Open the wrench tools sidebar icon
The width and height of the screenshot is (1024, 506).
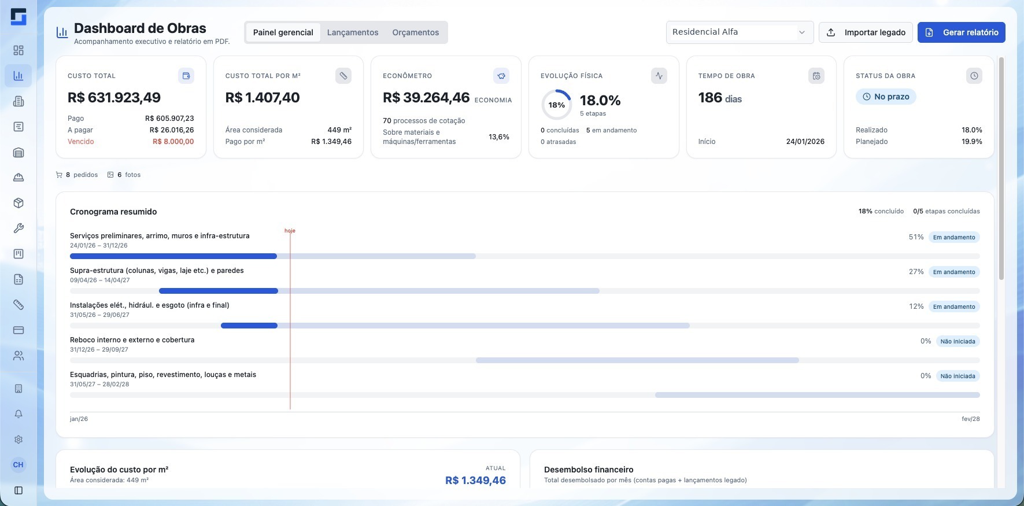click(19, 228)
